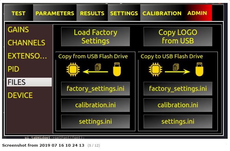Choose GAINS in the side list

point(29,29)
